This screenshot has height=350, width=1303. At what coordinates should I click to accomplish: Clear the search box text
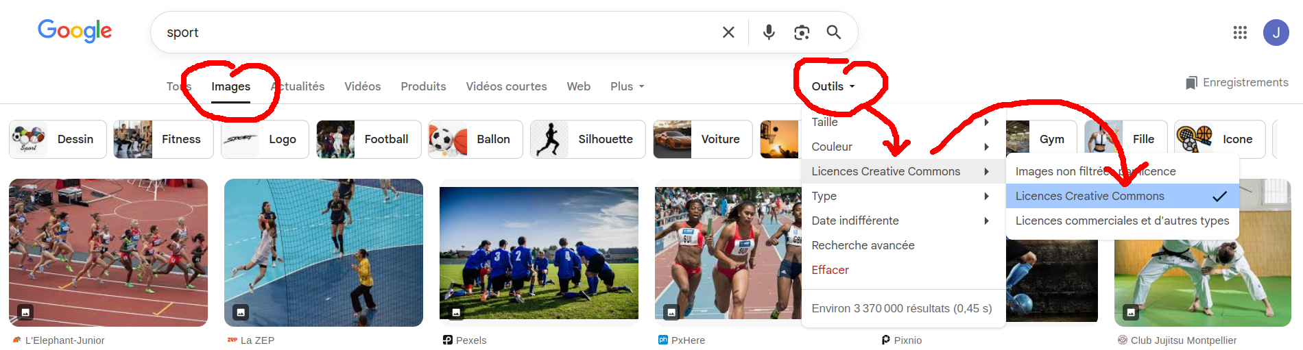click(x=728, y=32)
